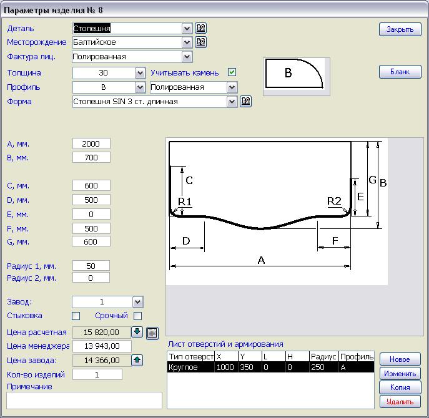Enable the Срочный checkbox

coord(137,316)
